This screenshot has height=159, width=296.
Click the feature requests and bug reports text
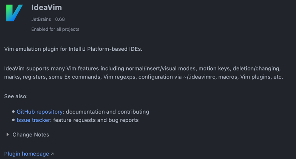tap(96, 120)
